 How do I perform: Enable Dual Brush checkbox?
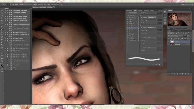tap(128, 24)
